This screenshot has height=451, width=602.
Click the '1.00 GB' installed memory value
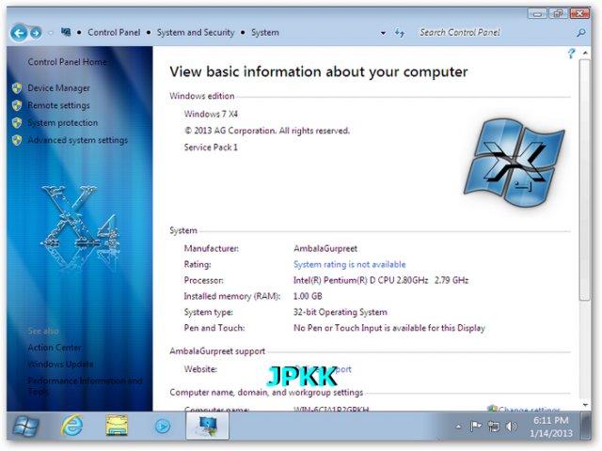pyautogui.click(x=308, y=296)
